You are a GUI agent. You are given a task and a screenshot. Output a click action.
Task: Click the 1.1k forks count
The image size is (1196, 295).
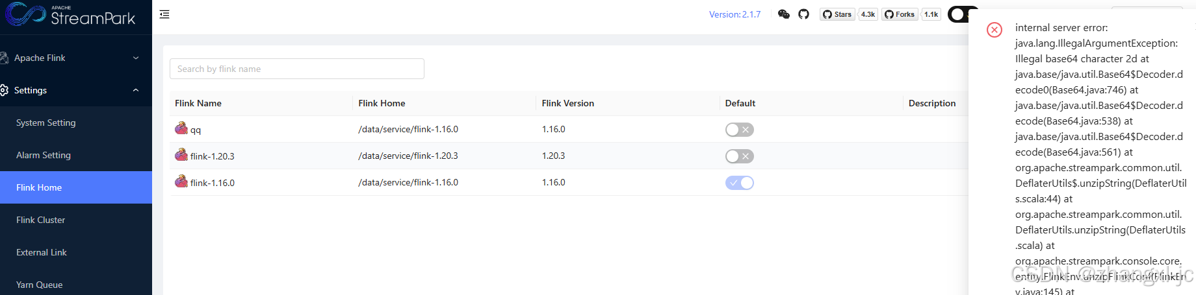931,14
